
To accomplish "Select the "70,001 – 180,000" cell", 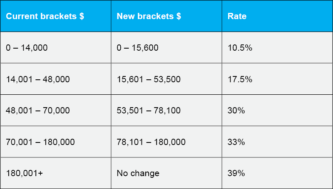I will point(40,142).
